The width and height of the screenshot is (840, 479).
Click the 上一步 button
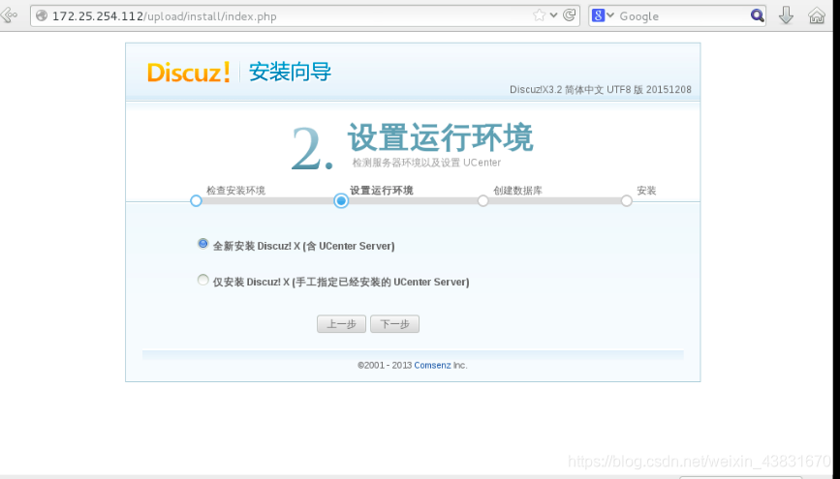pyautogui.click(x=341, y=324)
